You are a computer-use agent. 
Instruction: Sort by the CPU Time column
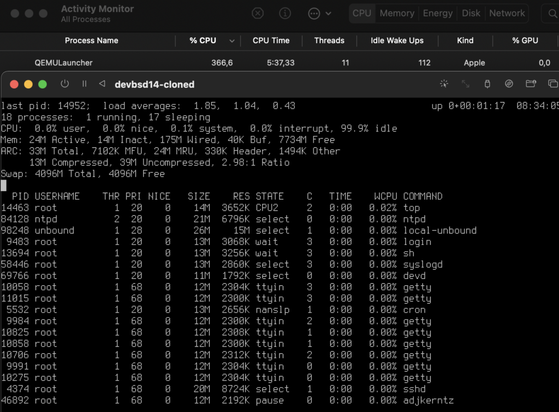[x=271, y=40]
